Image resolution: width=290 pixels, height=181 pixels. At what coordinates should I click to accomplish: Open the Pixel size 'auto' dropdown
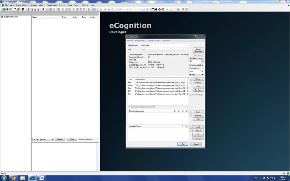(197, 71)
